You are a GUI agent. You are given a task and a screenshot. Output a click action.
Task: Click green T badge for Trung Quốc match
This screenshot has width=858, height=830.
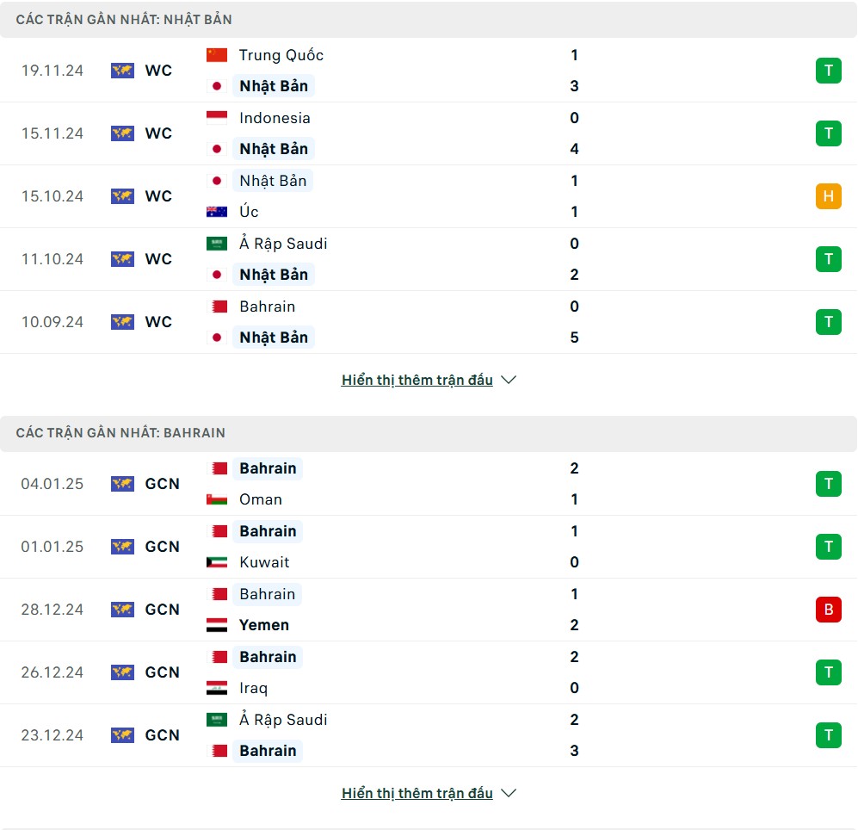coord(829,71)
